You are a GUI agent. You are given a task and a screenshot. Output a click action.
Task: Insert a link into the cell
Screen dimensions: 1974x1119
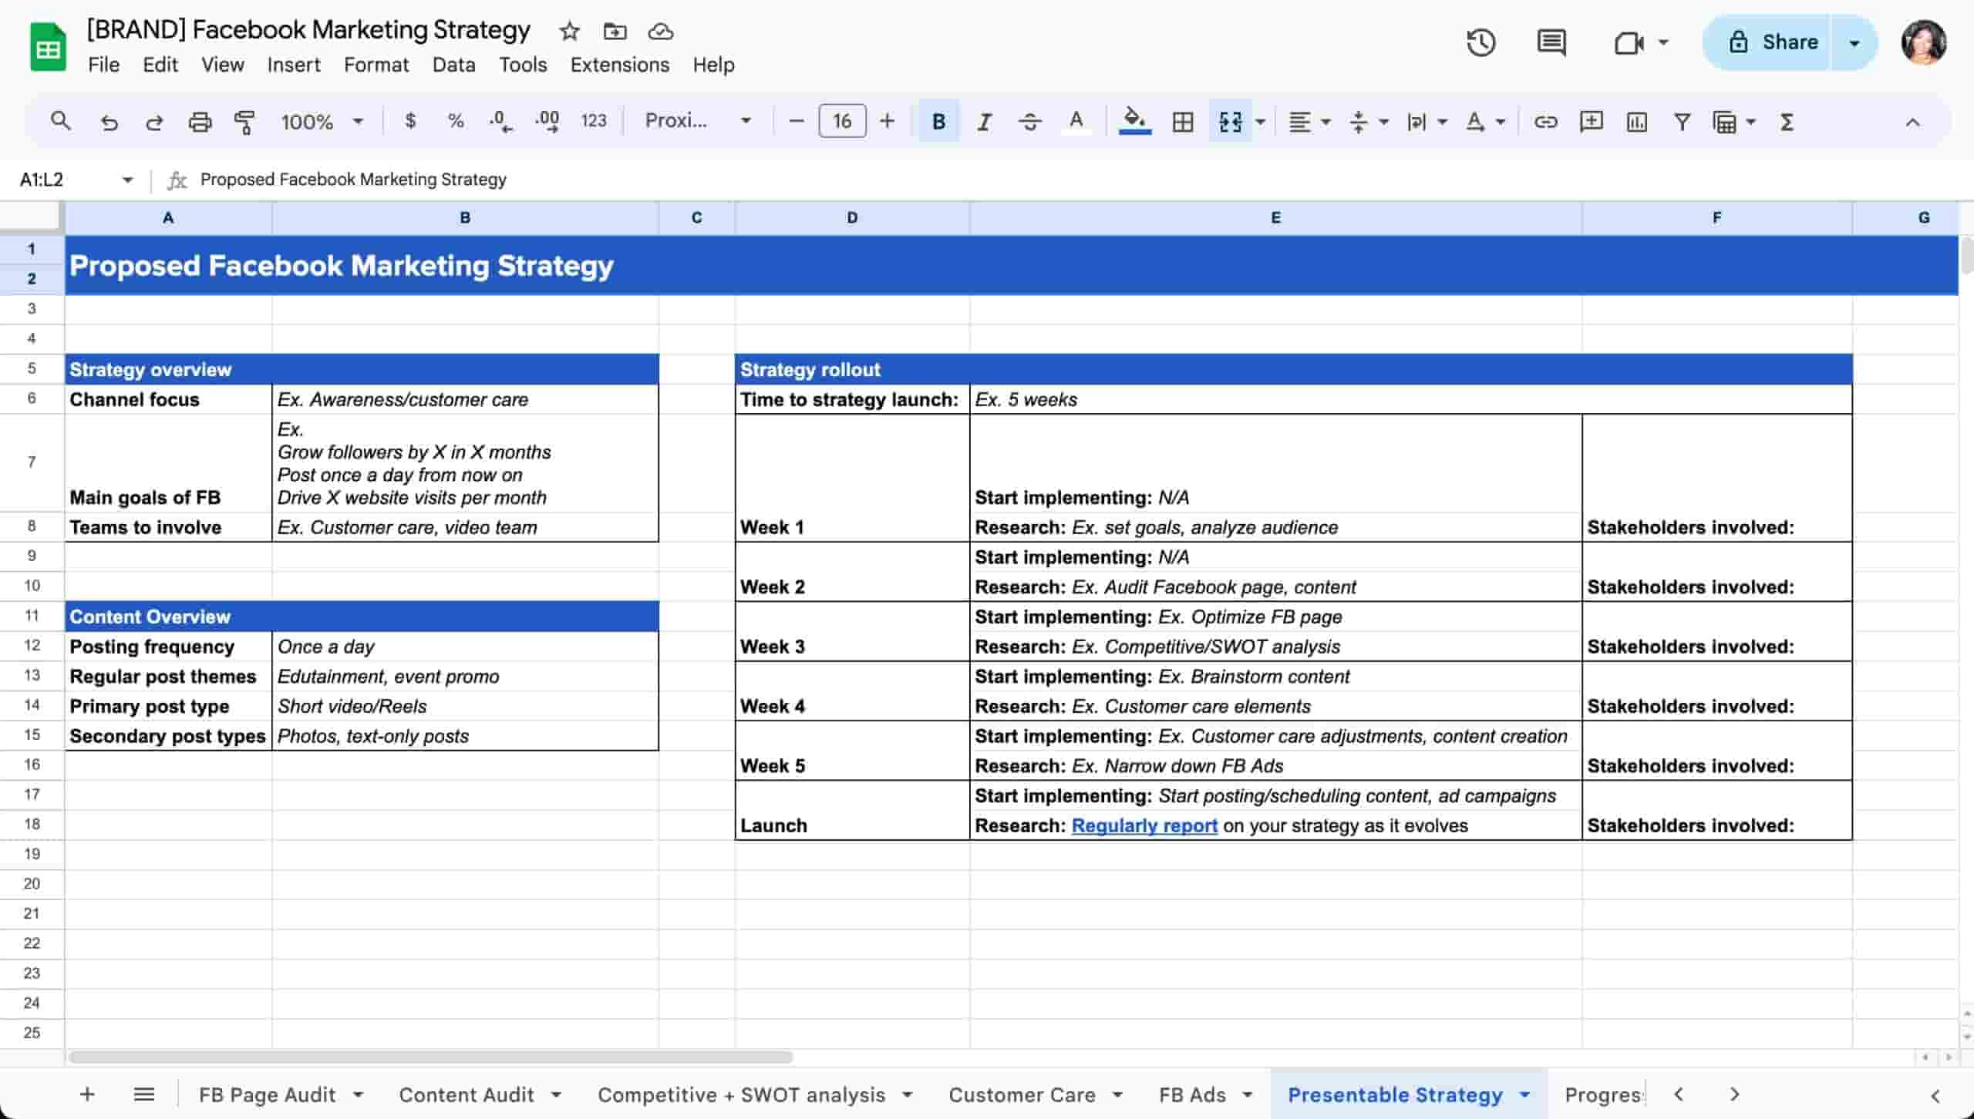coord(1545,121)
